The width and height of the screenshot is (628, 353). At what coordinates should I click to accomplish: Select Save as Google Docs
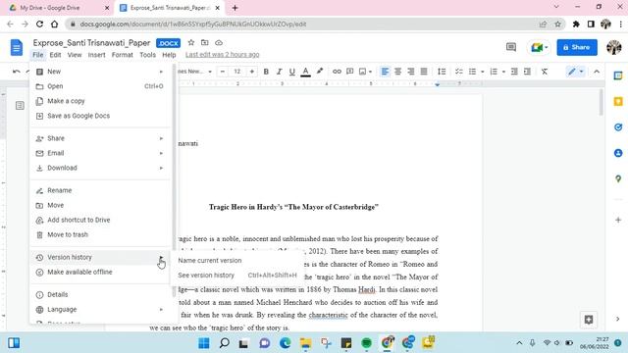click(x=100, y=116)
